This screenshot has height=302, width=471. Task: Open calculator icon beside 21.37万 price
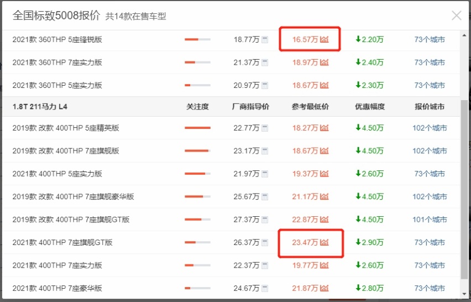tap(265, 63)
